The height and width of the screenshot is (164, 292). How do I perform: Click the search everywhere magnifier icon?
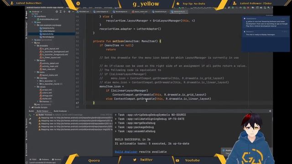pos(269,8)
